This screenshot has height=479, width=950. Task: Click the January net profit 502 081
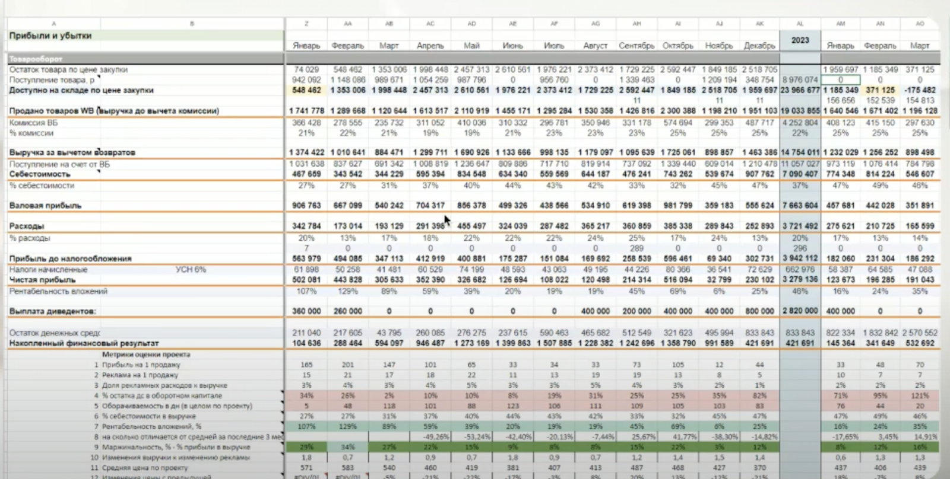[306, 280]
